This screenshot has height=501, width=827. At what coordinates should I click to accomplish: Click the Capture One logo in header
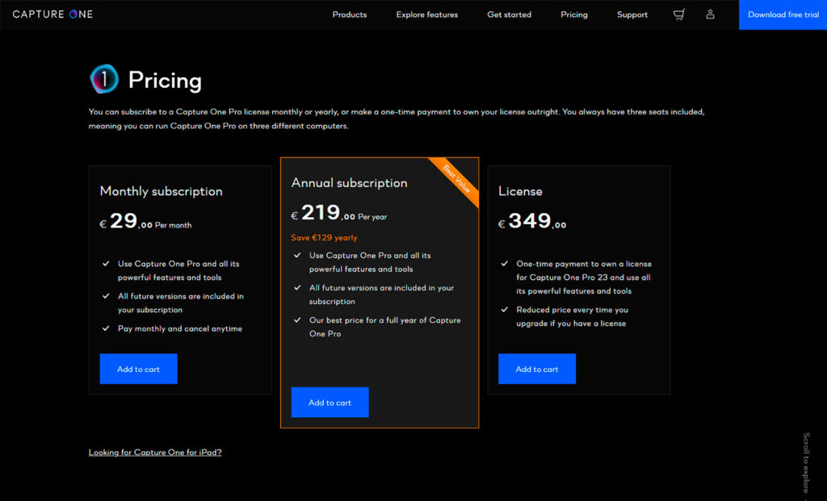tap(52, 15)
